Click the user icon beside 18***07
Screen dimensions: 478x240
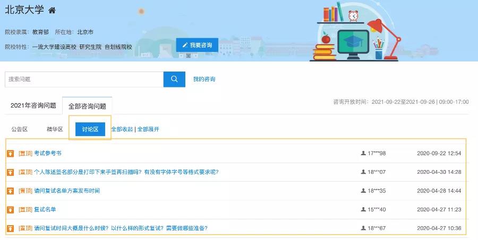[363, 172]
